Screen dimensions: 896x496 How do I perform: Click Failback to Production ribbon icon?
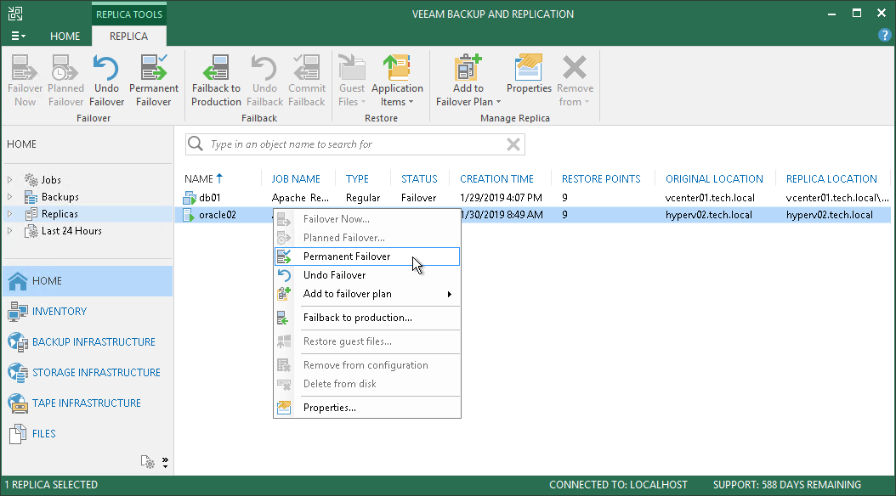(216, 81)
